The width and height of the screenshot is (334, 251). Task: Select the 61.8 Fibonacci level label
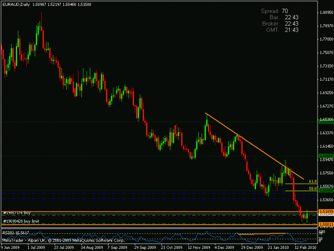[313, 181]
